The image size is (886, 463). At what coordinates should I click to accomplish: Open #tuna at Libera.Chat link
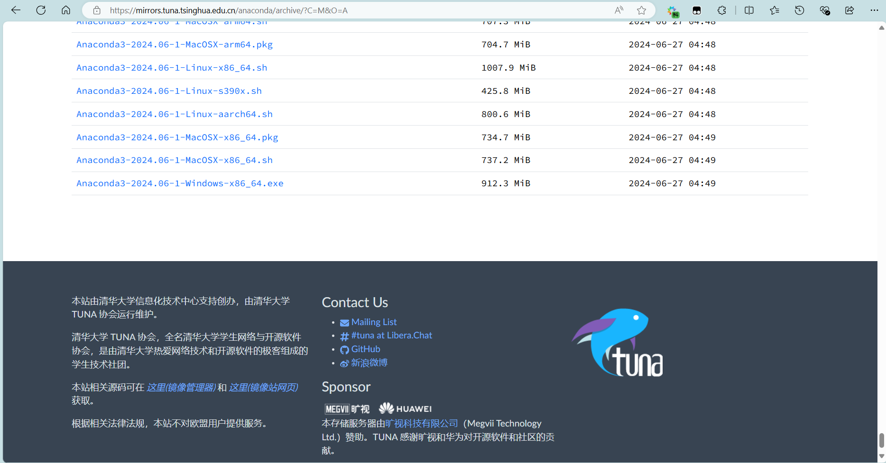(x=391, y=336)
